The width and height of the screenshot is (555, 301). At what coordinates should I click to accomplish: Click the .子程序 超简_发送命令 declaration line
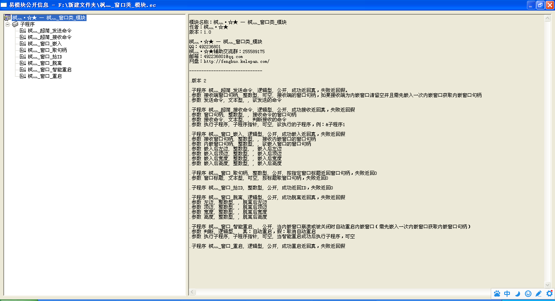click(x=269, y=90)
